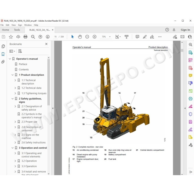Screen dimensions: 194x194
Task: Click Sign In
Action: pyautogui.click(x=185, y=30)
